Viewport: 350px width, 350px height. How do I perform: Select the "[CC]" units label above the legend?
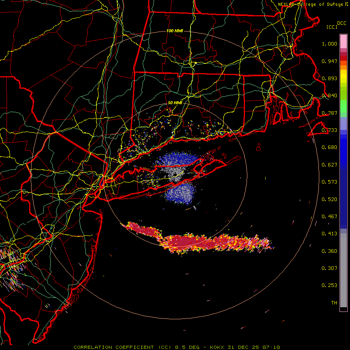click(332, 27)
